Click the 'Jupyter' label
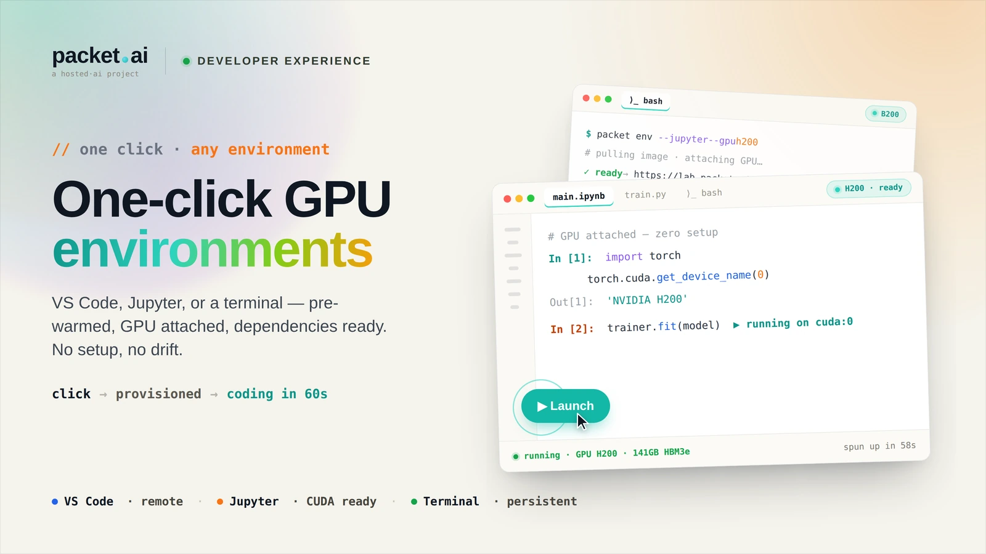The image size is (986, 554). point(254,502)
